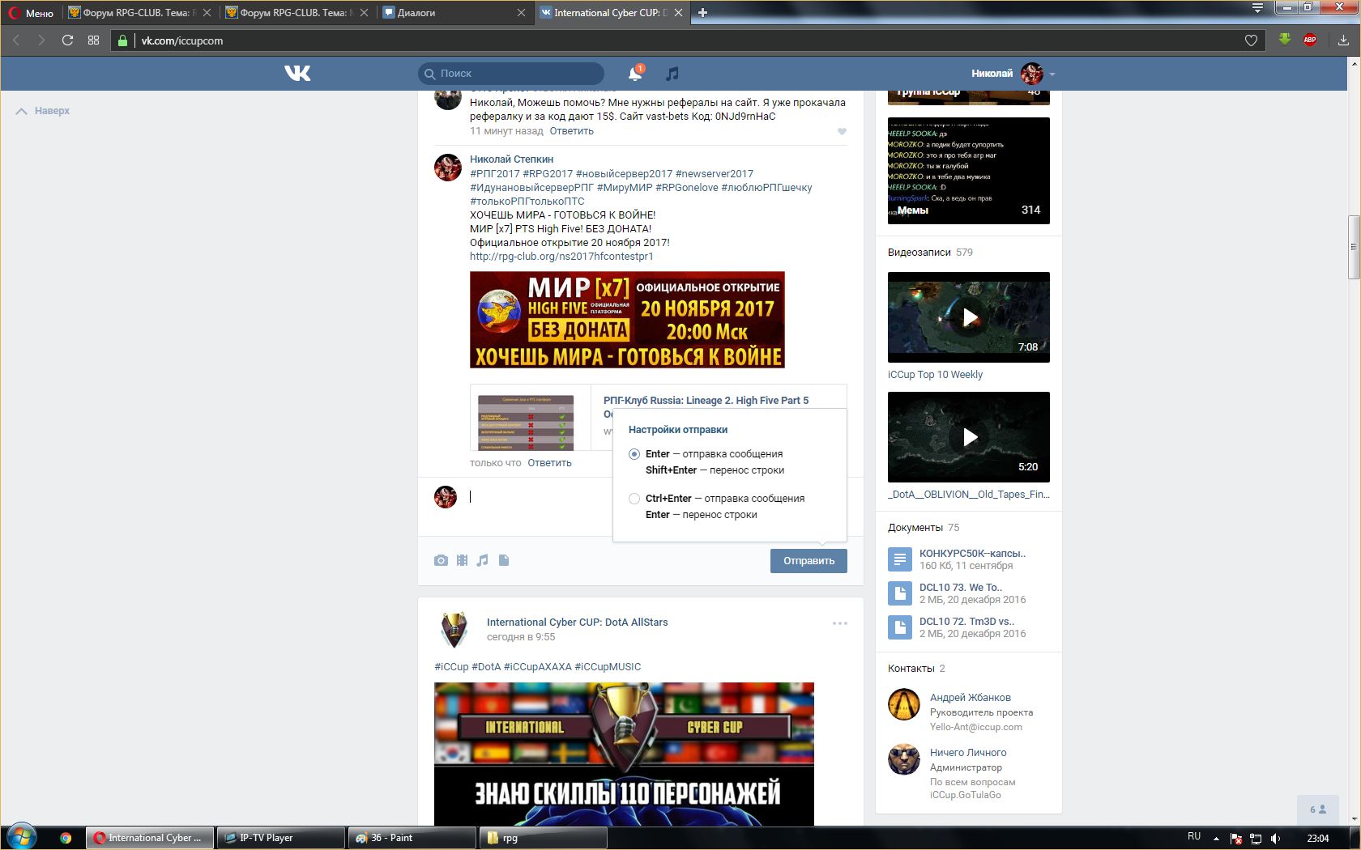
Task: Attach a video with film icon
Action: point(462,560)
